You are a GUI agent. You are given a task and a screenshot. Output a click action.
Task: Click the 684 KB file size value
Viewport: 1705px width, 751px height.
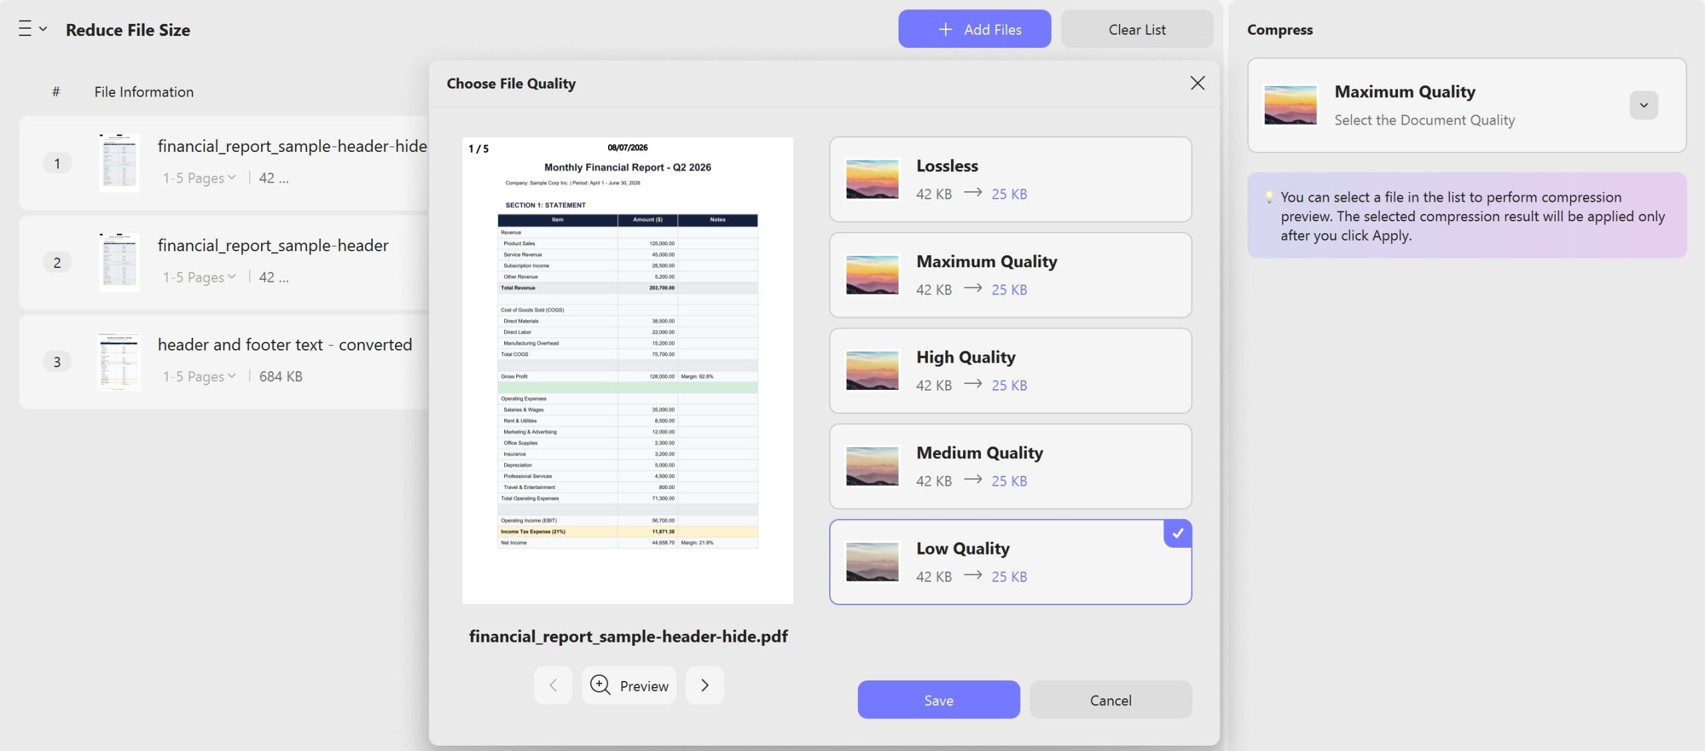(x=280, y=376)
